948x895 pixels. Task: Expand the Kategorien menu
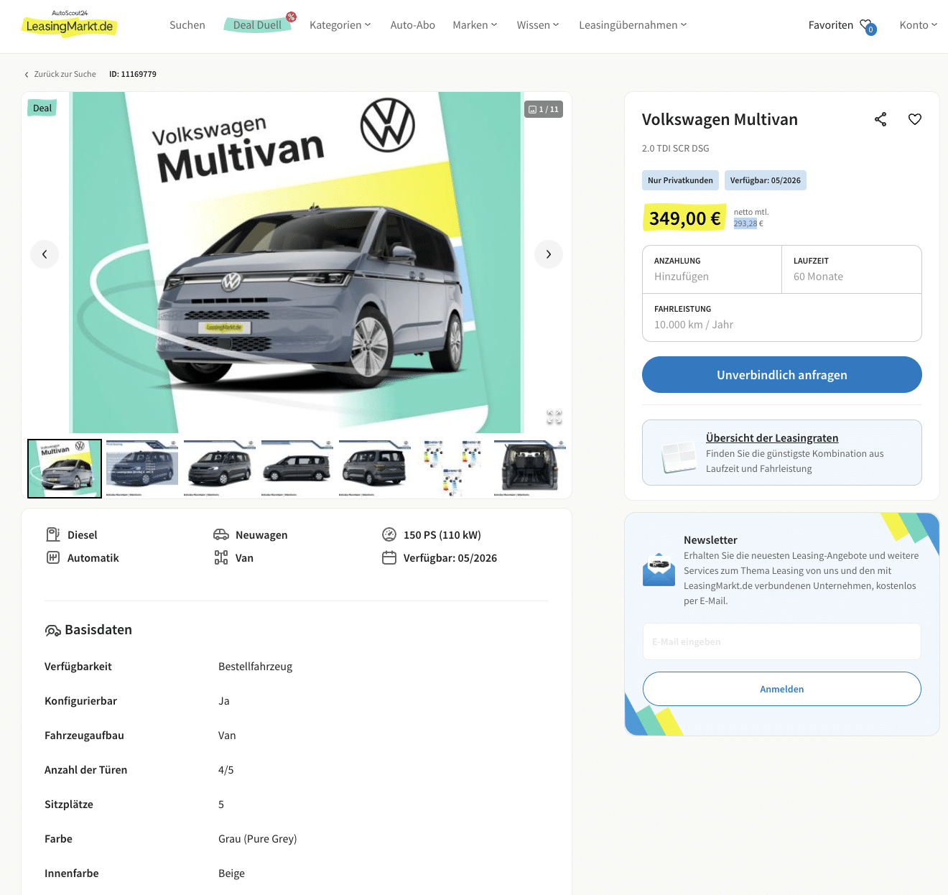[x=340, y=25]
